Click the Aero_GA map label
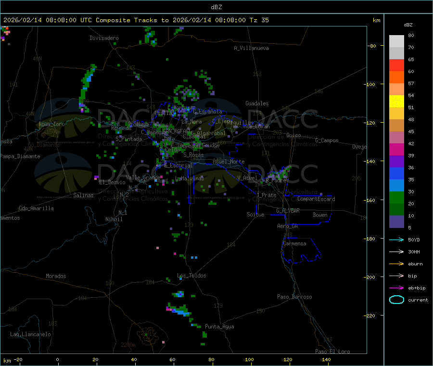The width and height of the screenshot is (433, 366). [x=288, y=226]
